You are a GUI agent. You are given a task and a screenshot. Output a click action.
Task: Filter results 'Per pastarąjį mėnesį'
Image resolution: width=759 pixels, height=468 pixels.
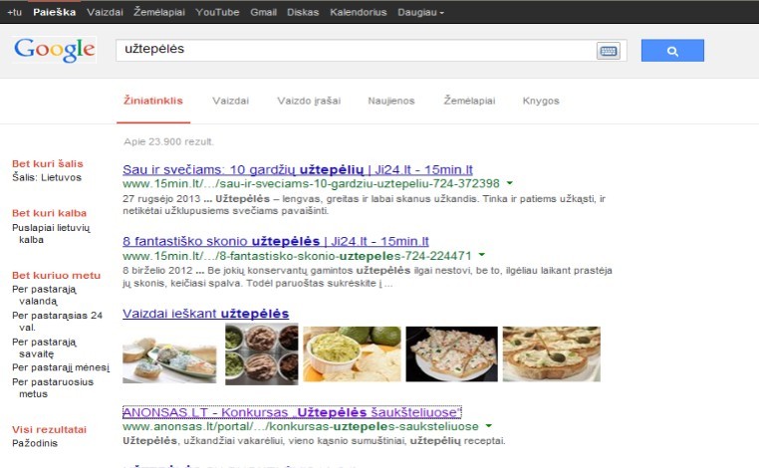click(x=61, y=367)
